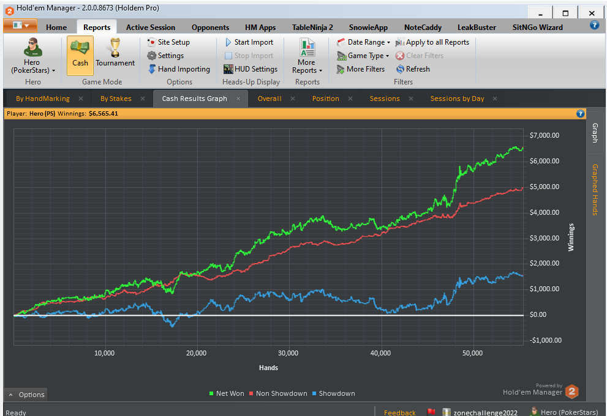The image size is (607, 416).
Task: Select the vertical Graph side tab
Action: pos(595,133)
